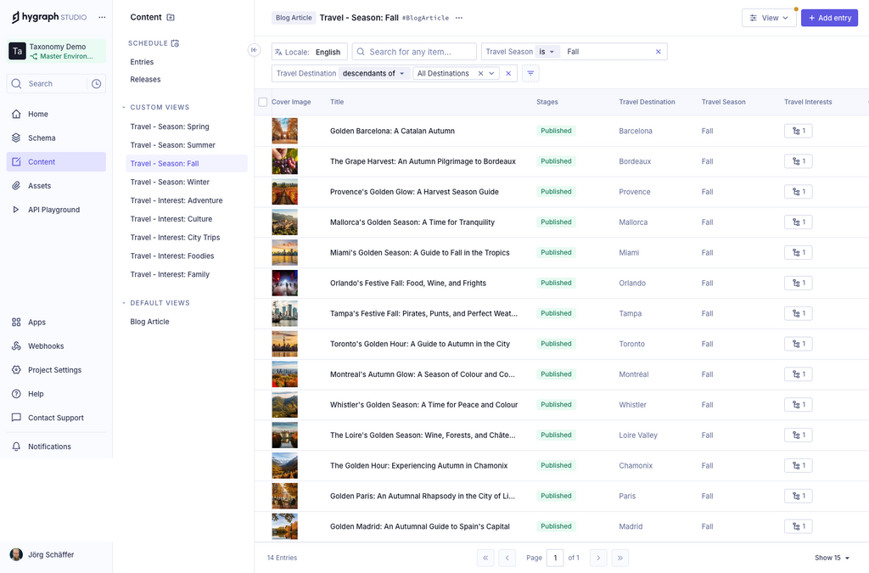Select the Travel - Interest: Foodies view
This screenshot has height=573, width=869.
(x=171, y=256)
